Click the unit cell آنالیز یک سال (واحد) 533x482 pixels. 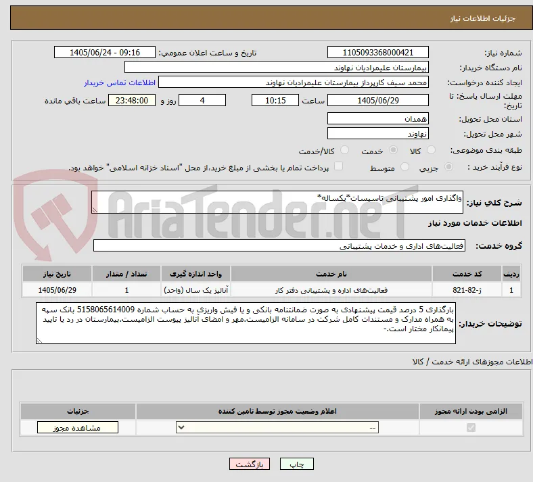point(195,290)
